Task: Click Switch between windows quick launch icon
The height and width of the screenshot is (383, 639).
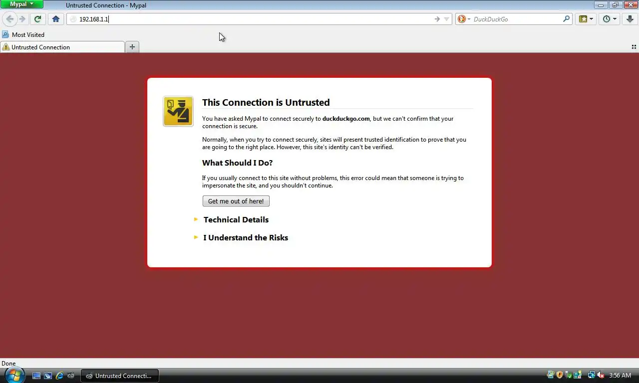Action: [x=48, y=376]
